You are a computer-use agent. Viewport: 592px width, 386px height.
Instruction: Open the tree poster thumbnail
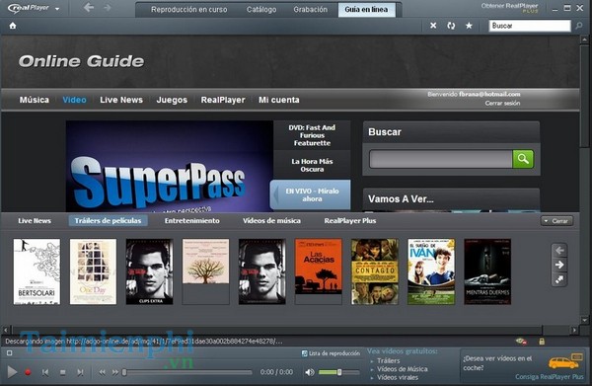206,271
